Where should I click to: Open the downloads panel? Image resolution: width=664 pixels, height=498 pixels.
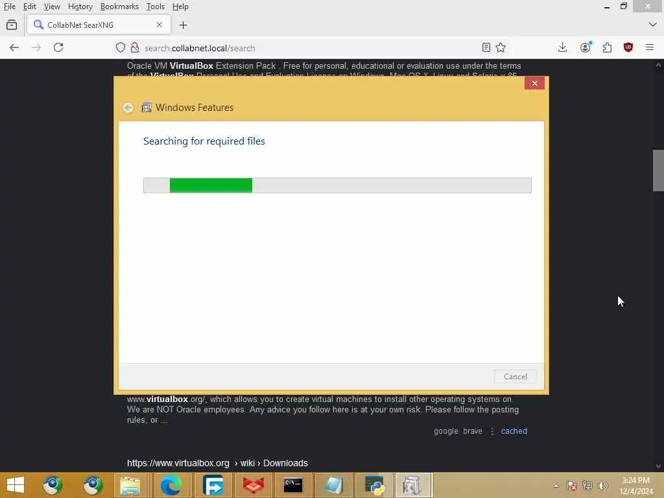(562, 47)
